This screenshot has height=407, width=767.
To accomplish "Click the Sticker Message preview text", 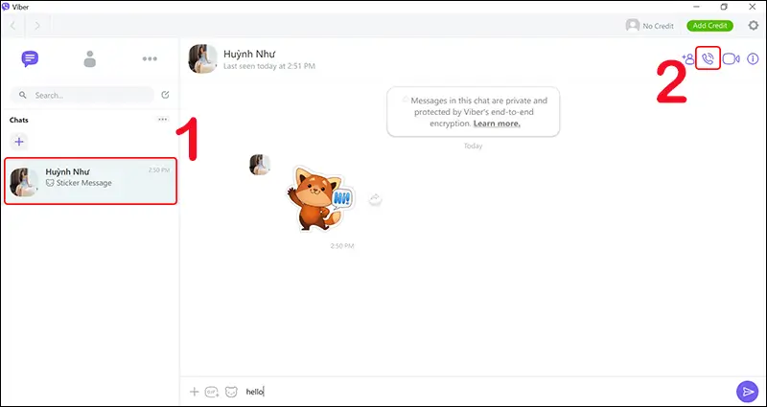I will [x=83, y=183].
